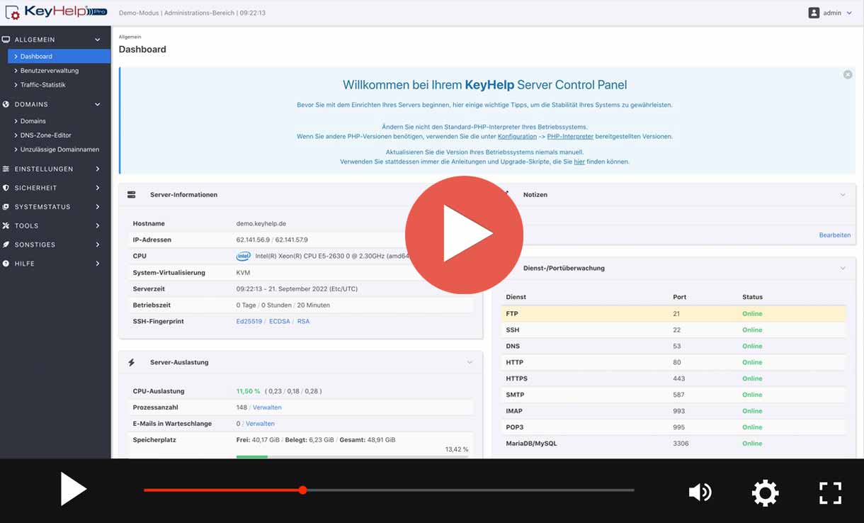Click the video progress bar knob
Image resolution: width=864 pixels, height=523 pixels.
[x=302, y=490]
